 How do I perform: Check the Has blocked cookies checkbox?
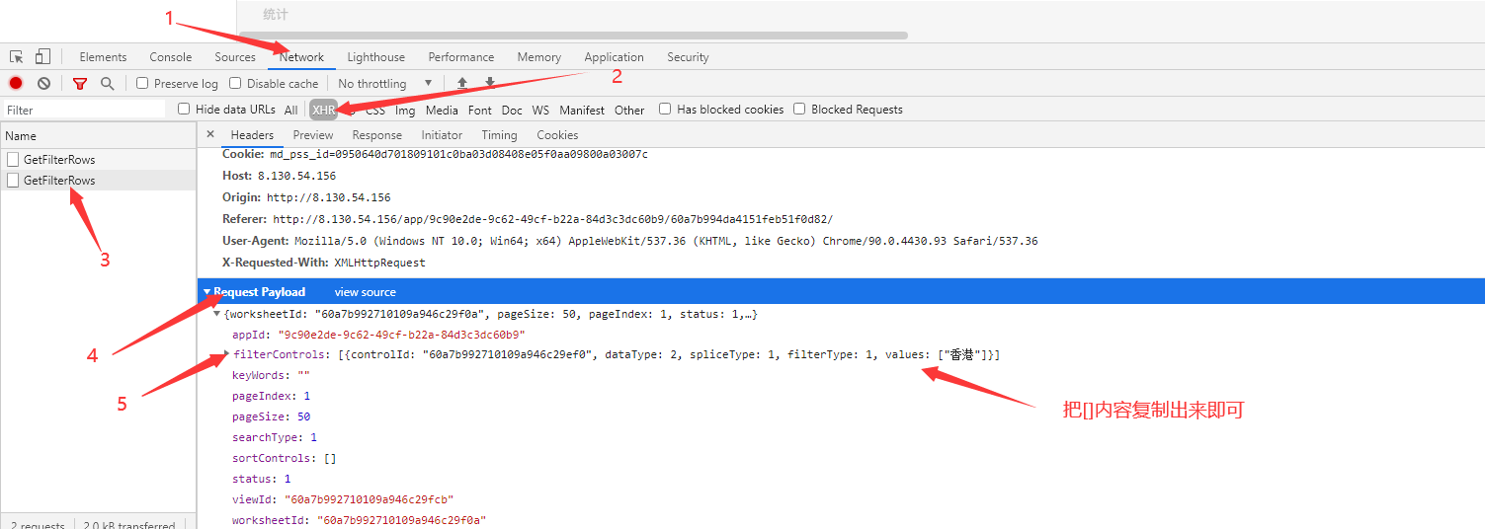(665, 109)
